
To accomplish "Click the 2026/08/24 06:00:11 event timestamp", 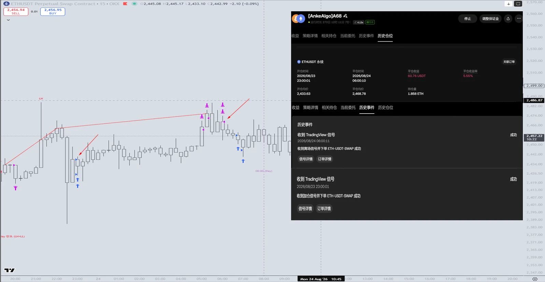I will coord(313,141).
